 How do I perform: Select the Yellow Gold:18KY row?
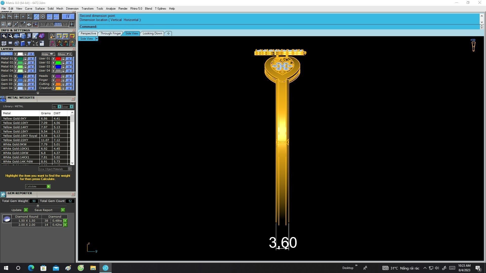point(16,131)
